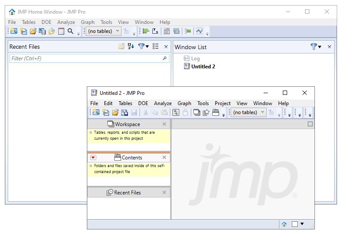This screenshot has width=356, height=241.
Task: Open toolbar overflow arrow after Control Chart icon
Action: pyautogui.click(x=207, y=34)
